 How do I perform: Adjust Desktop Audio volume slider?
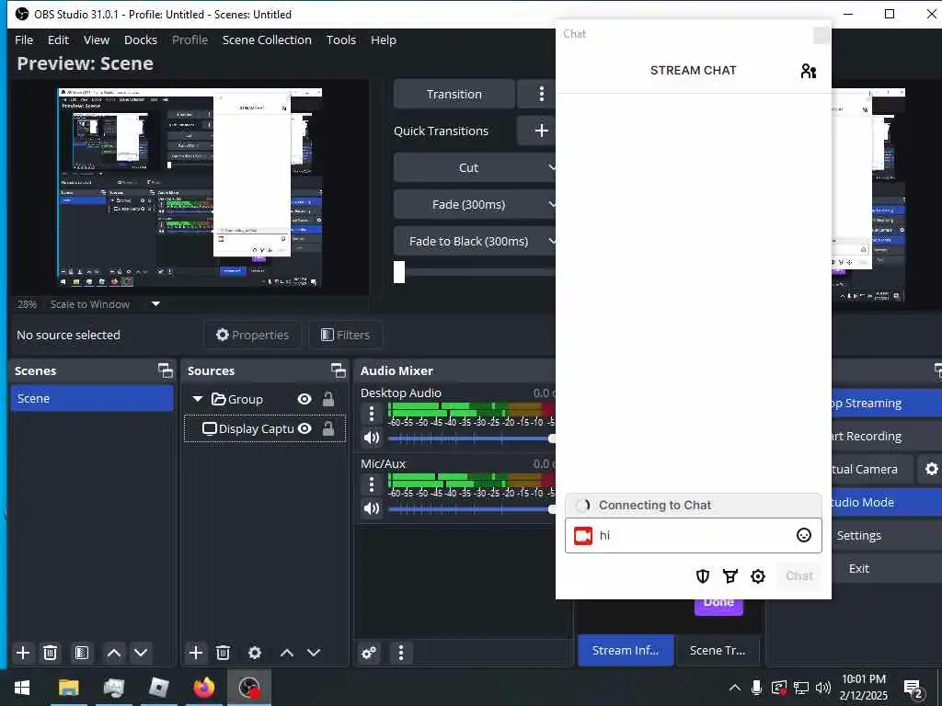(472, 438)
